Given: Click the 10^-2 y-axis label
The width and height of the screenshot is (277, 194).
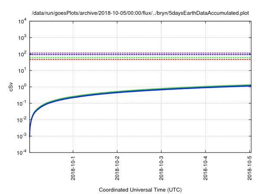Looking at the screenshot, I should (22, 120).
